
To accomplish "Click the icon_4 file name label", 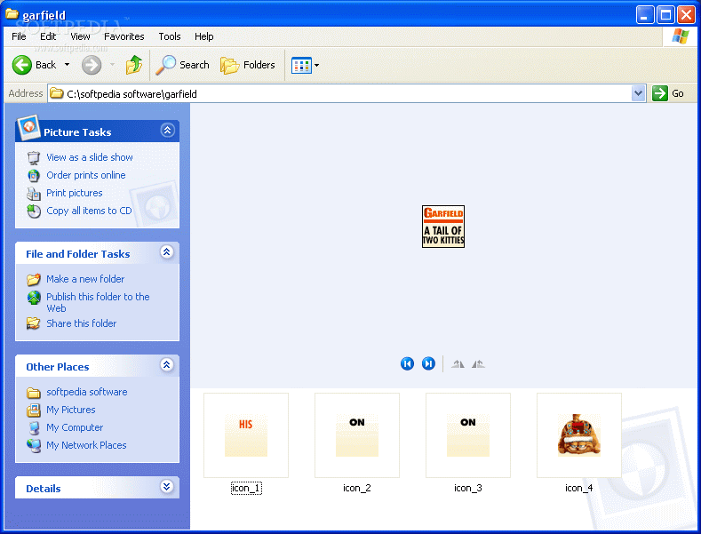I will [579, 488].
